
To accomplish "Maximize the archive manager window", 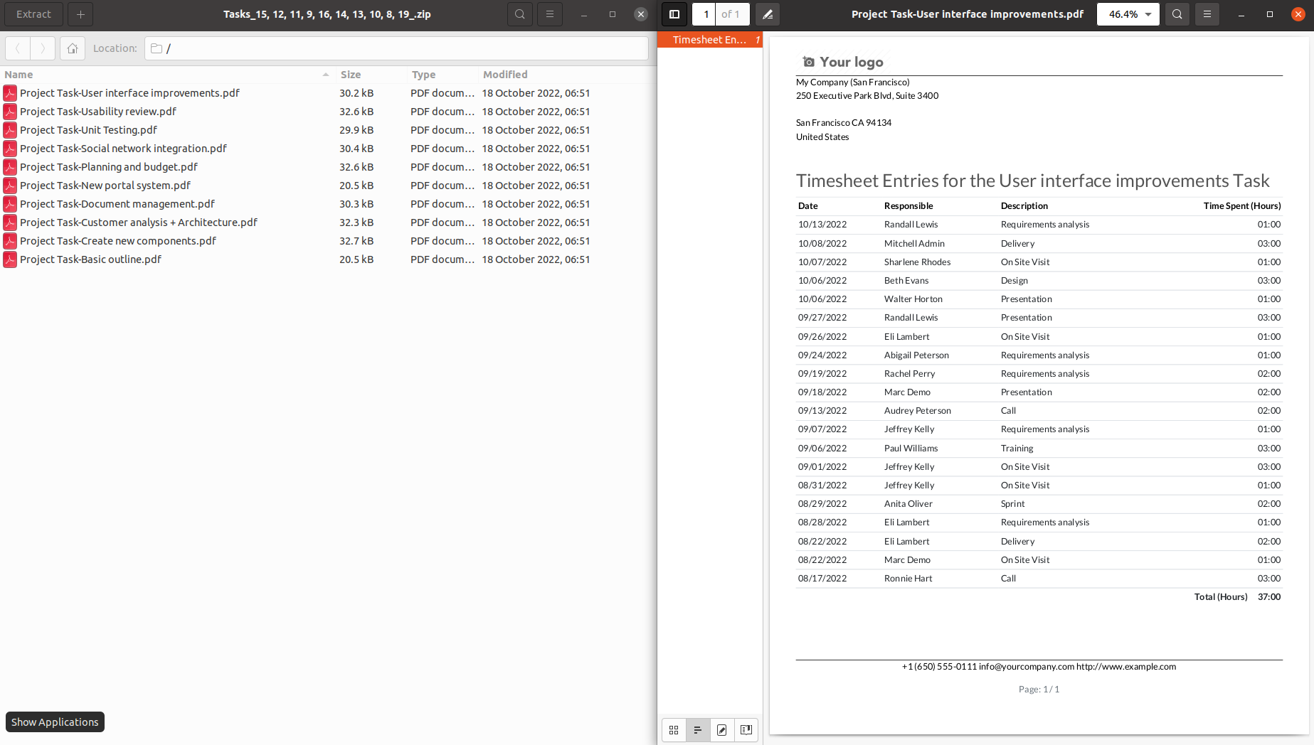I will pyautogui.click(x=613, y=14).
